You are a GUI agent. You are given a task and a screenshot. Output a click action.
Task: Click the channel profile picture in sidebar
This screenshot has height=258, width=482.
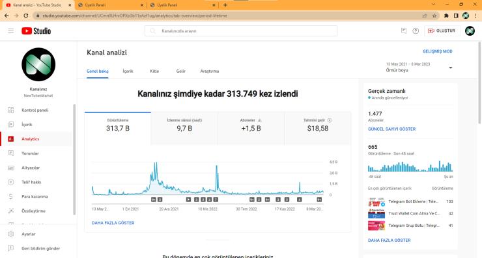(x=38, y=64)
